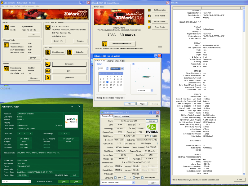Click the Batch Run icon in Pro Tools
The image size is (248, 186).
click(70, 52)
